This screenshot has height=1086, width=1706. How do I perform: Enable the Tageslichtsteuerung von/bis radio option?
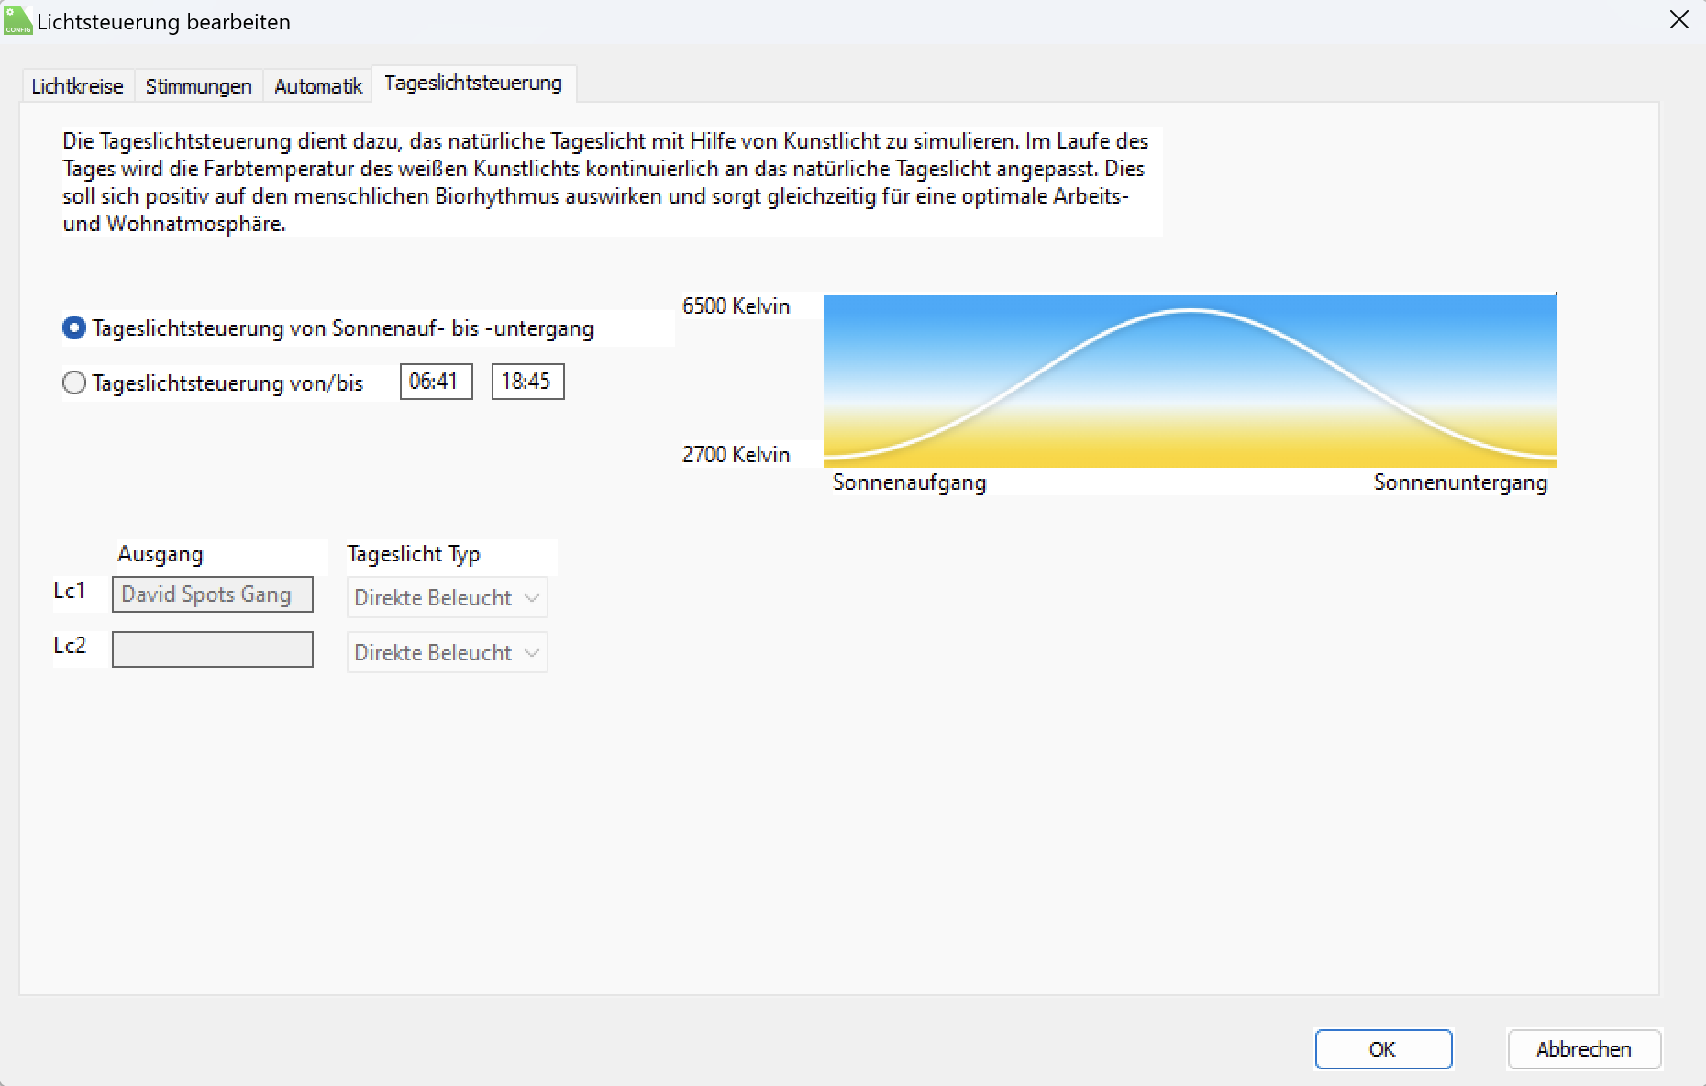(x=74, y=382)
